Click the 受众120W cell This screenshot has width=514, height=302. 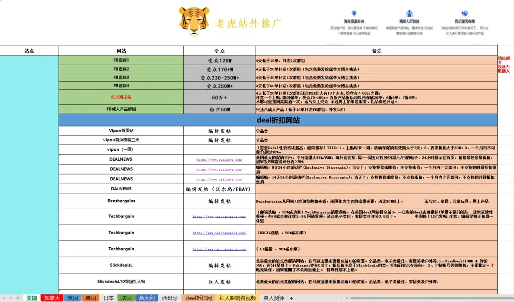coord(219,60)
